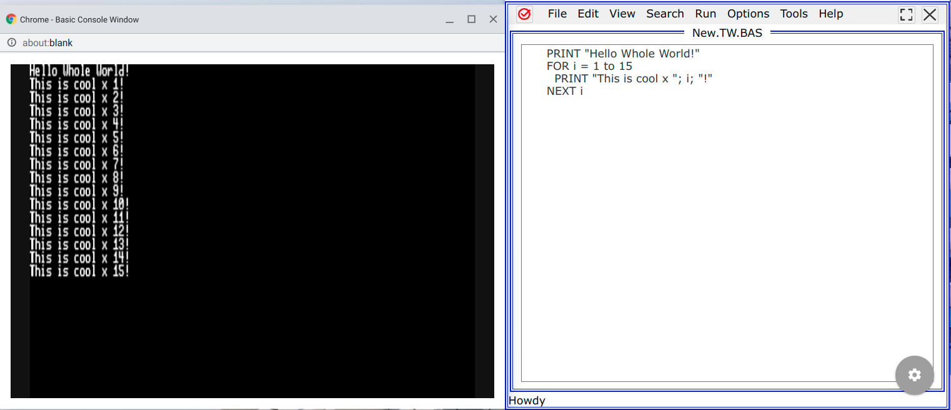Viewport: 951px width, 410px height.
Task: Open settings via the floating gear button
Action: click(914, 375)
